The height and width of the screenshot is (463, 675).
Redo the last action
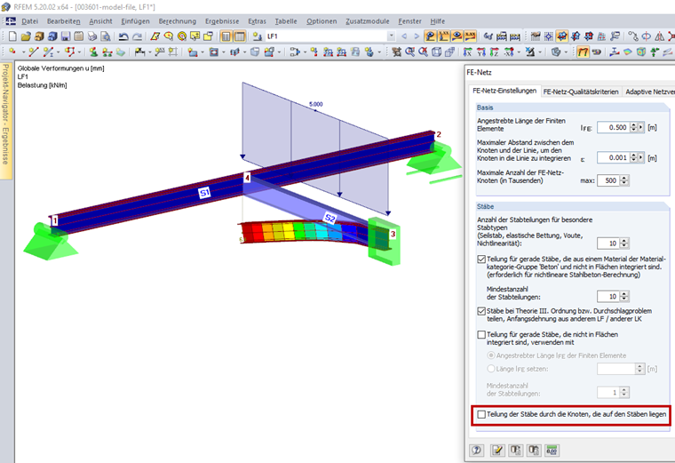click(x=138, y=36)
